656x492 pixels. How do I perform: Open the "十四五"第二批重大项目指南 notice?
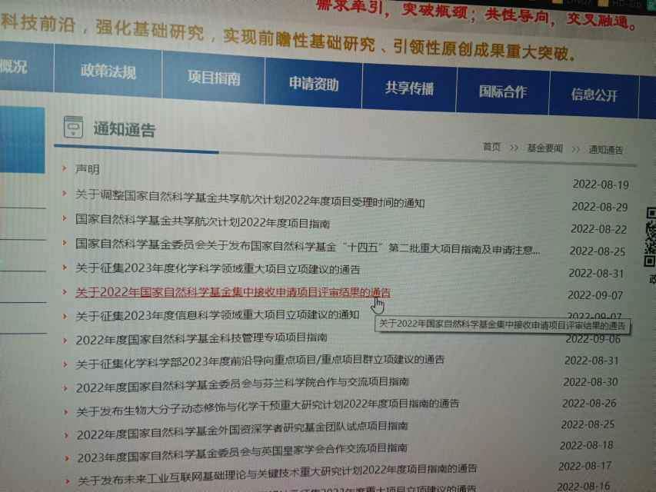(x=308, y=245)
